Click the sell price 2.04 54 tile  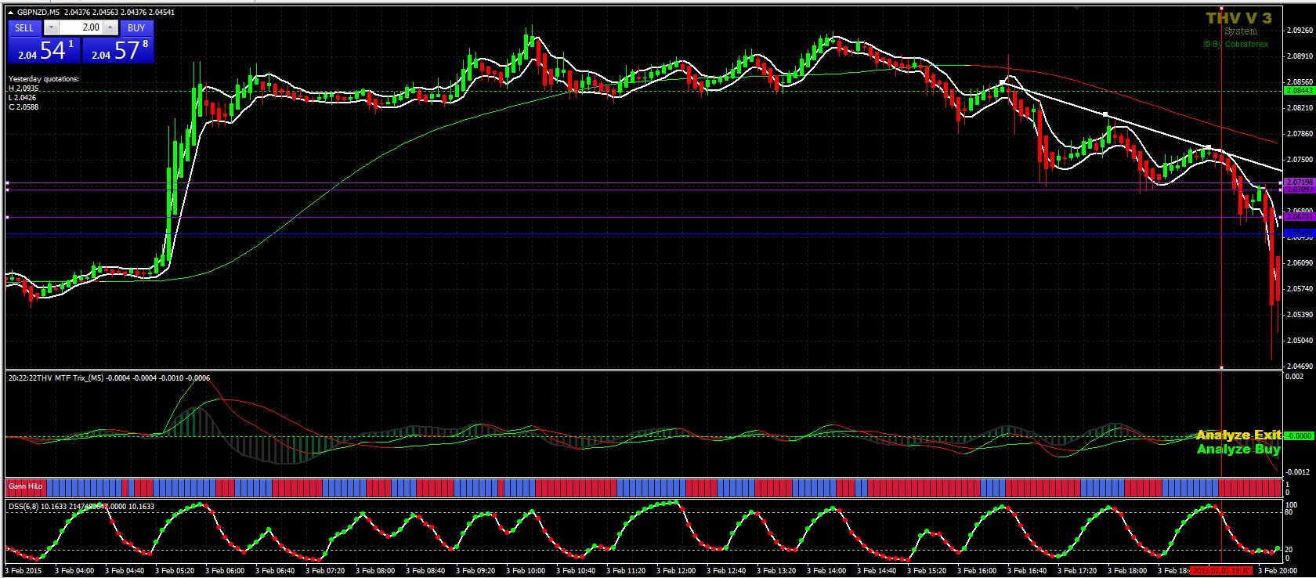[45, 50]
